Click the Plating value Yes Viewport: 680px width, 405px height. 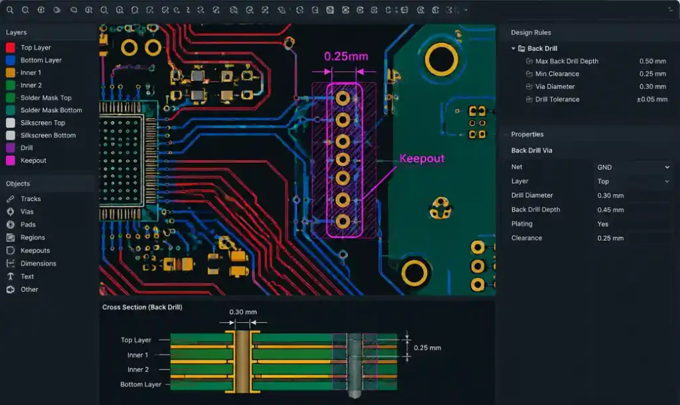[x=603, y=224]
